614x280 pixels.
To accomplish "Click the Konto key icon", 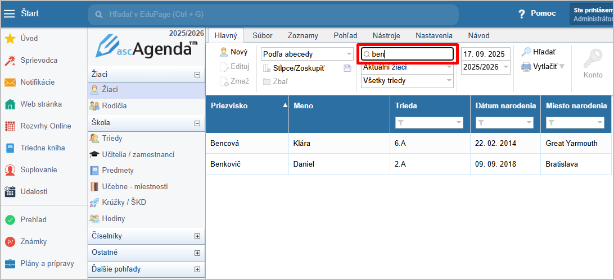I will point(593,59).
